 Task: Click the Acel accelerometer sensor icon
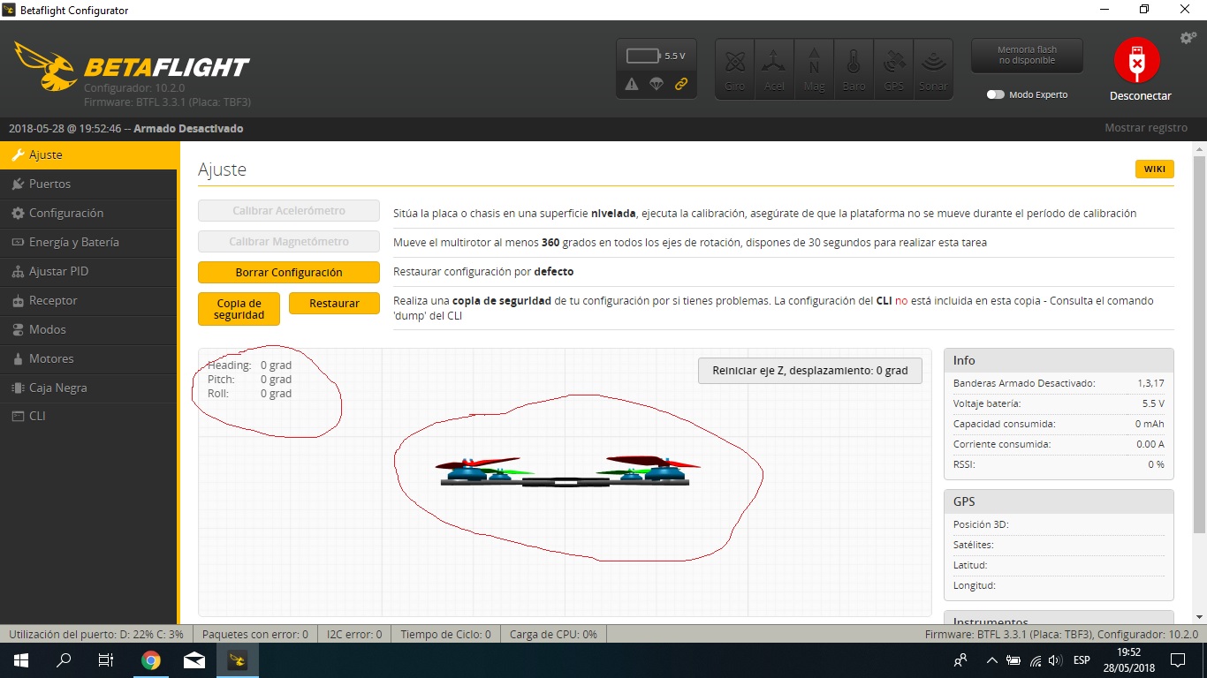click(774, 69)
